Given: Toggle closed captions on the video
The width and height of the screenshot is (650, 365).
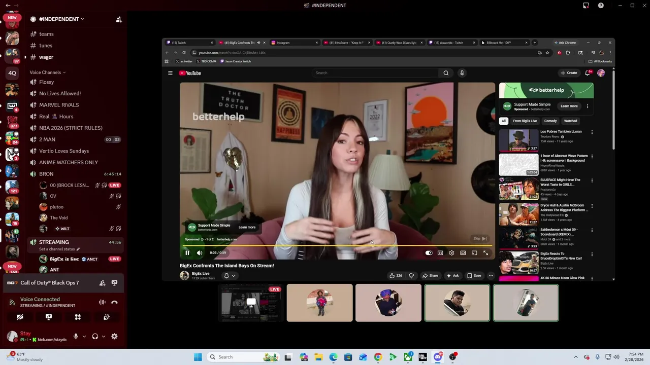Looking at the screenshot, I should 440,253.
